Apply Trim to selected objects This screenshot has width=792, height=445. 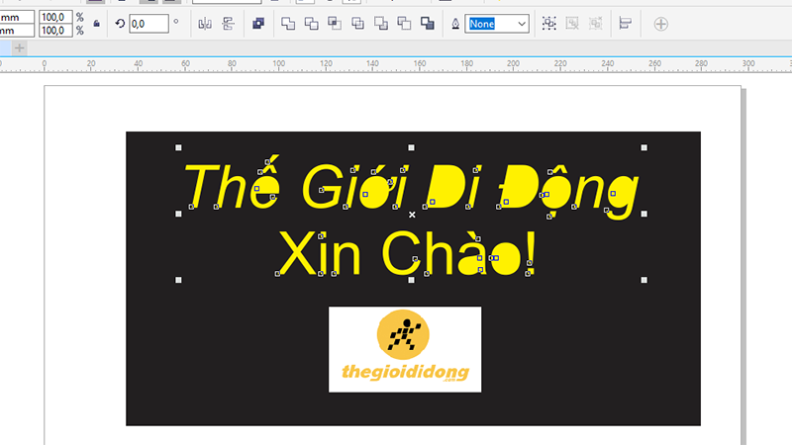(311, 24)
